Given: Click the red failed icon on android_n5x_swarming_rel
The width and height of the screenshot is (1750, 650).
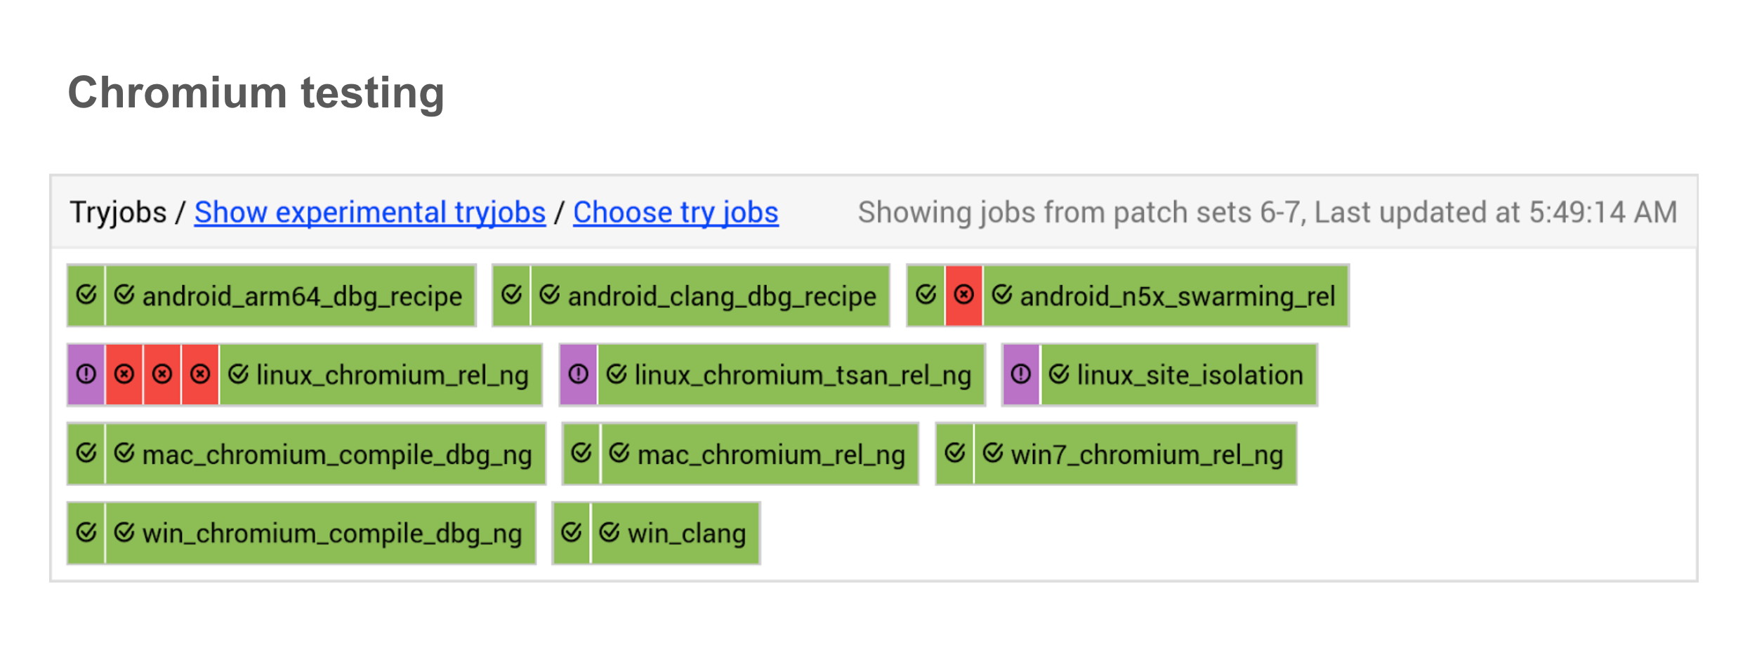Looking at the screenshot, I should click(963, 295).
